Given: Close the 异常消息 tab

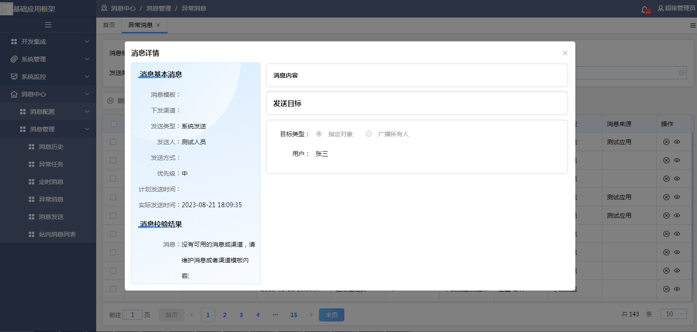Looking at the screenshot, I should 158,25.
